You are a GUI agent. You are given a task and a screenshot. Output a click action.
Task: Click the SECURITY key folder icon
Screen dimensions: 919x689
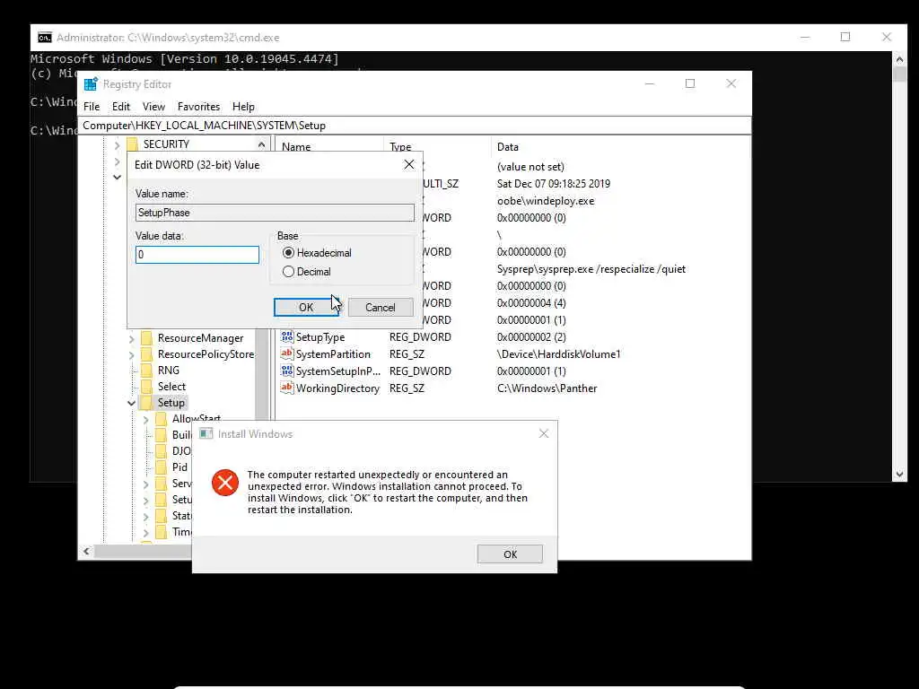click(133, 144)
